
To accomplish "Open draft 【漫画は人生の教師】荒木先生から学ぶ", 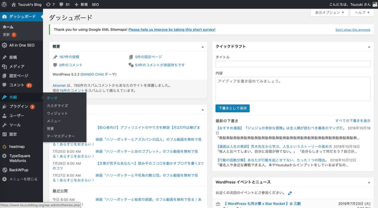I will pyautogui.click(x=274, y=146).
